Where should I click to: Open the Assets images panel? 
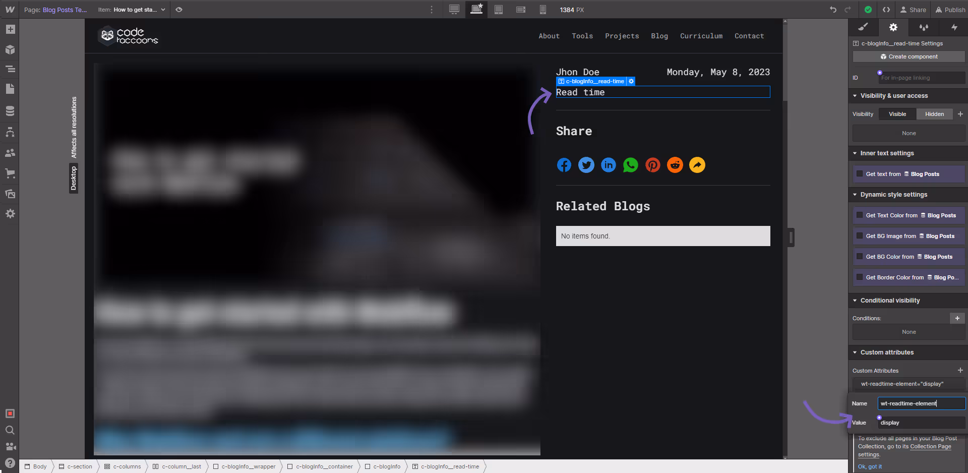pyautogui.click(x=10, y=194)
